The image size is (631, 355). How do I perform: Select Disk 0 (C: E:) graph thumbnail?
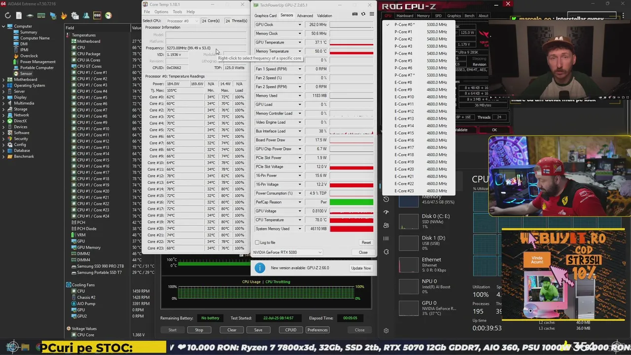pyautogui.click(x=408, y=221)
